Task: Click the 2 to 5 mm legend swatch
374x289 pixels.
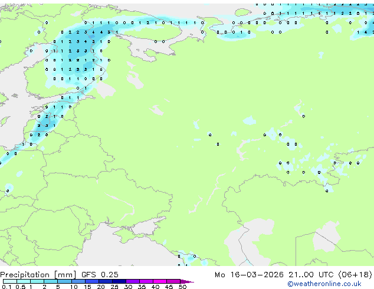Action: pyautogui.click(x=51, y=281)
